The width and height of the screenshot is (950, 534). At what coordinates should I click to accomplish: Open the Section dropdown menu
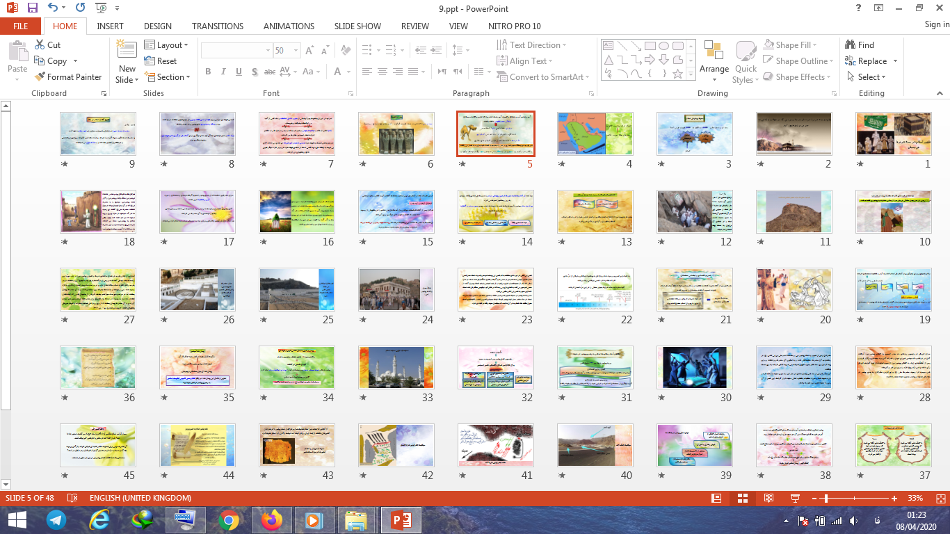pyautogui.click(x=167, y=77)
